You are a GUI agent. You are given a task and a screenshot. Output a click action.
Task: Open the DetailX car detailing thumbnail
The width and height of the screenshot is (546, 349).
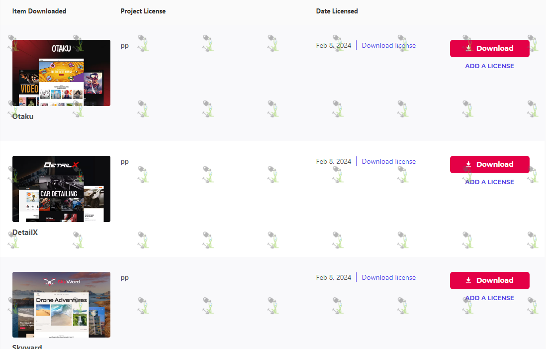(x=61, y=189)
